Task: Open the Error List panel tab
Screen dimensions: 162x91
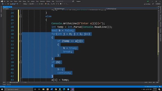Action: tap(9, 84)
